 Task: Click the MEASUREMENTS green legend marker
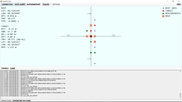(x=163, y=13)
